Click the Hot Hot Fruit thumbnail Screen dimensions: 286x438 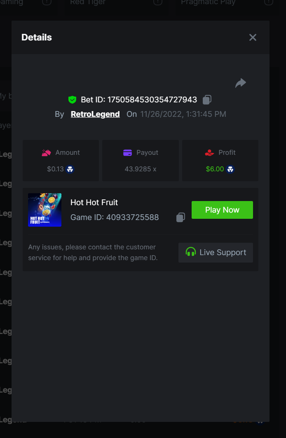[x=45, y=210]
